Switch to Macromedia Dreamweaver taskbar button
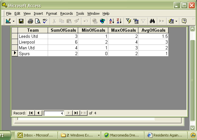The image size is (197, 140). click(122, 135)
